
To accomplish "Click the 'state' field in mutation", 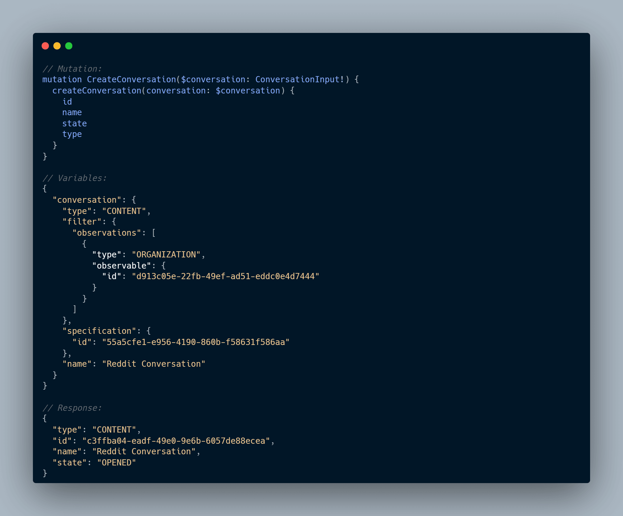I will pos(74,123).
